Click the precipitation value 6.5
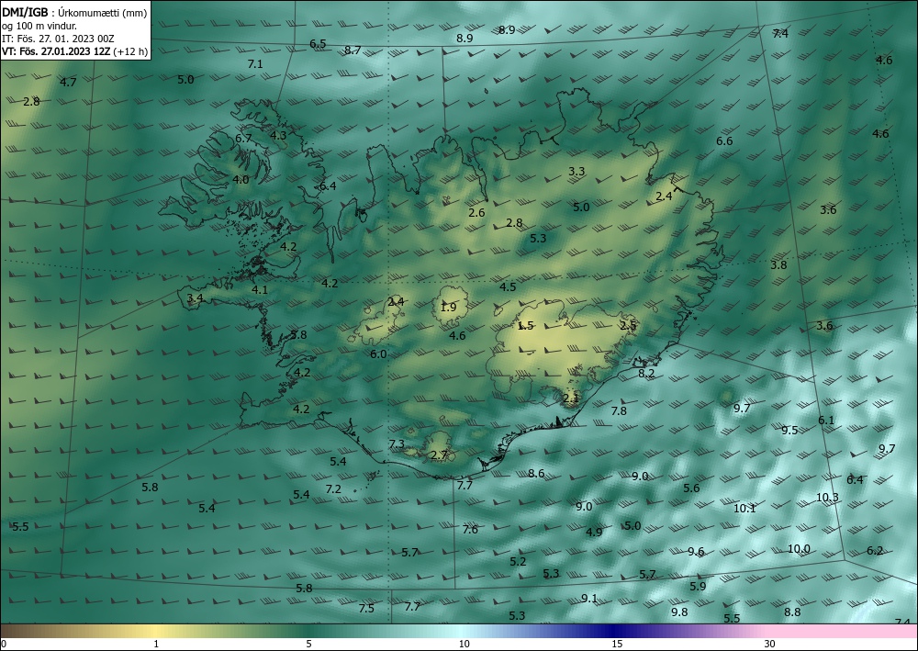This screenshot has height=651, width=918. pos(318,44)
